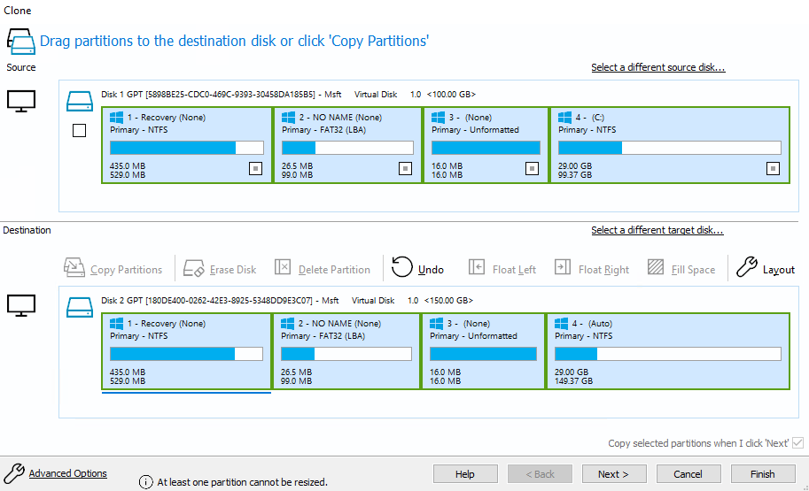Click the Copy Partitions toolbar icon

pyautogui.click(x=74, y=268)
